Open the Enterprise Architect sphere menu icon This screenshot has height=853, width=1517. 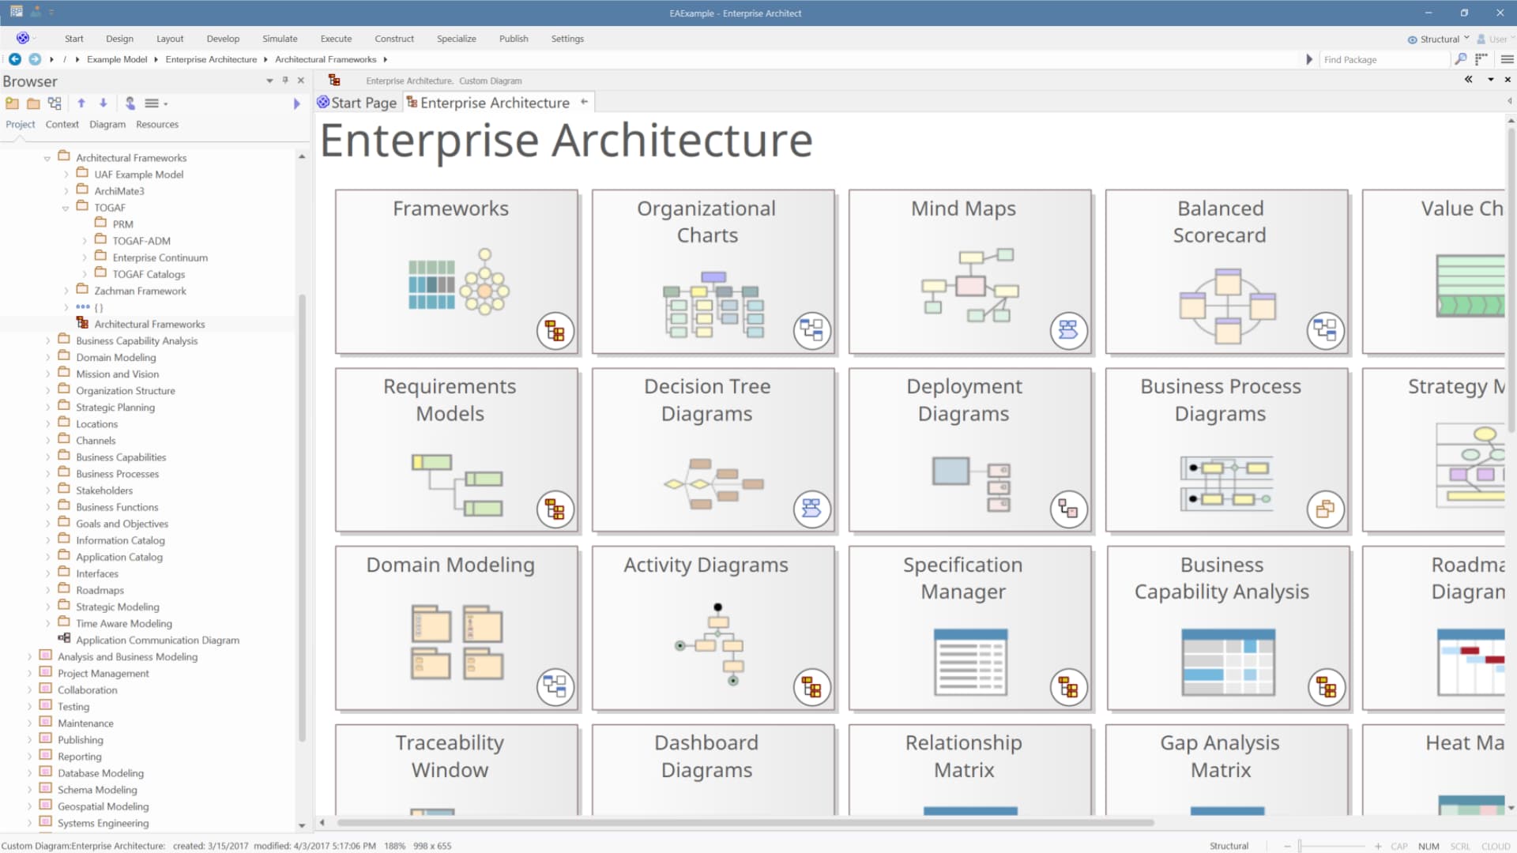[21, 38]
